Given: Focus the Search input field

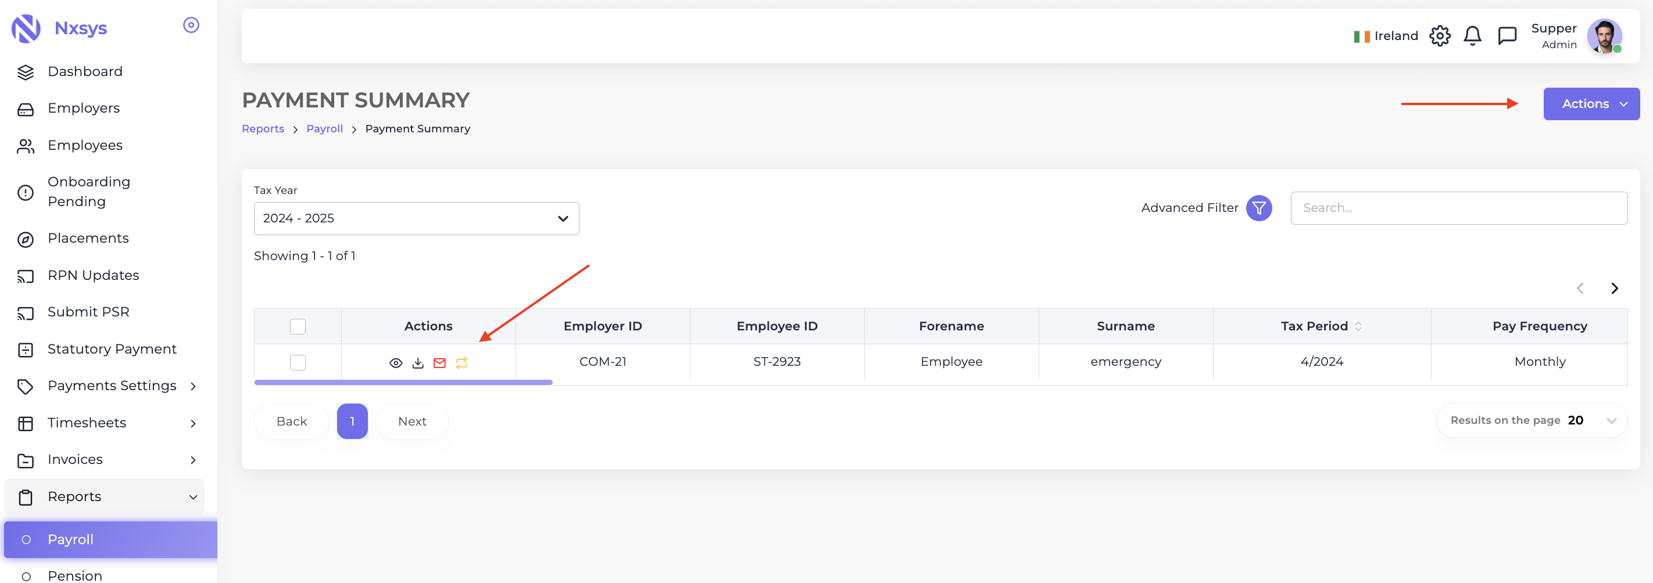Looking at the screenshot, I should pyautogui.click(x=1458, y=208).
